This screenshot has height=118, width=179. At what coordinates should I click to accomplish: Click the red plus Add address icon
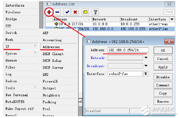(49, 12)
